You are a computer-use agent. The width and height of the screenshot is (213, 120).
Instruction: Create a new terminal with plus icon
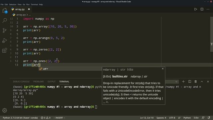(183, 81)
